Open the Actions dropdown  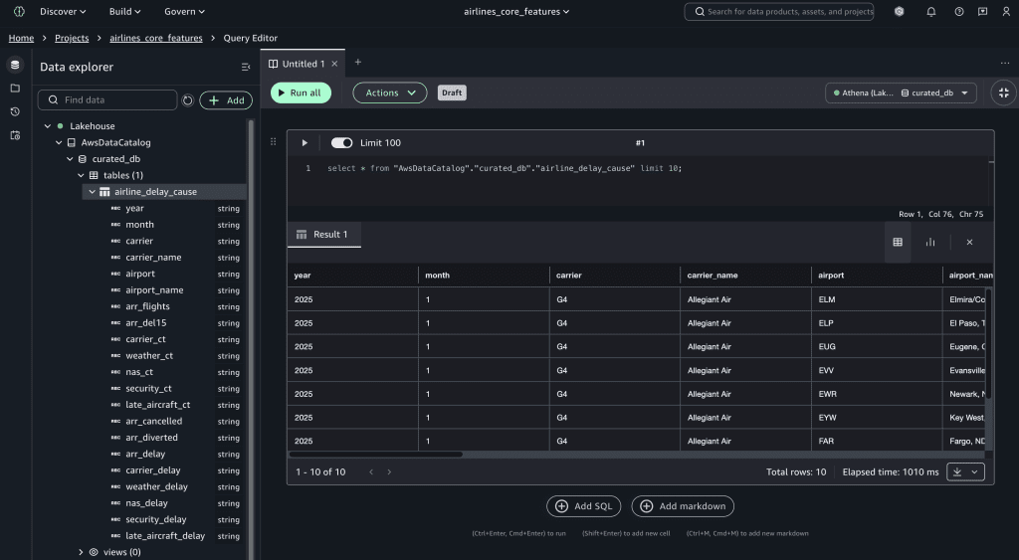(389, 93)
